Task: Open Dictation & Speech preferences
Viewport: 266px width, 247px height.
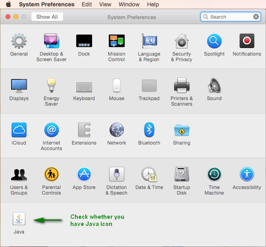Action: pyautogui.click(x=116, y=175)
